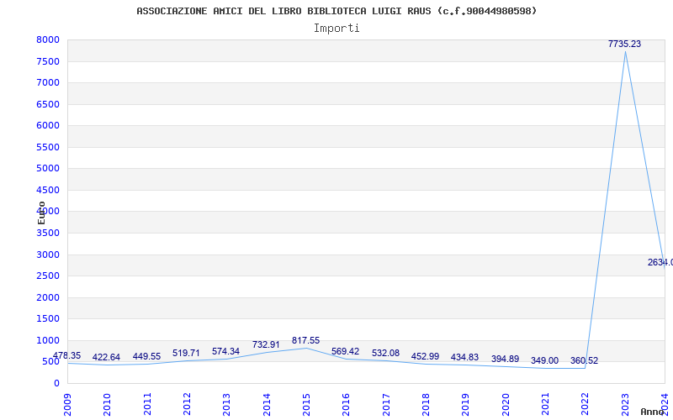Click the 452.99 data label
Screen dimensions: 673x420
(425, 356)
